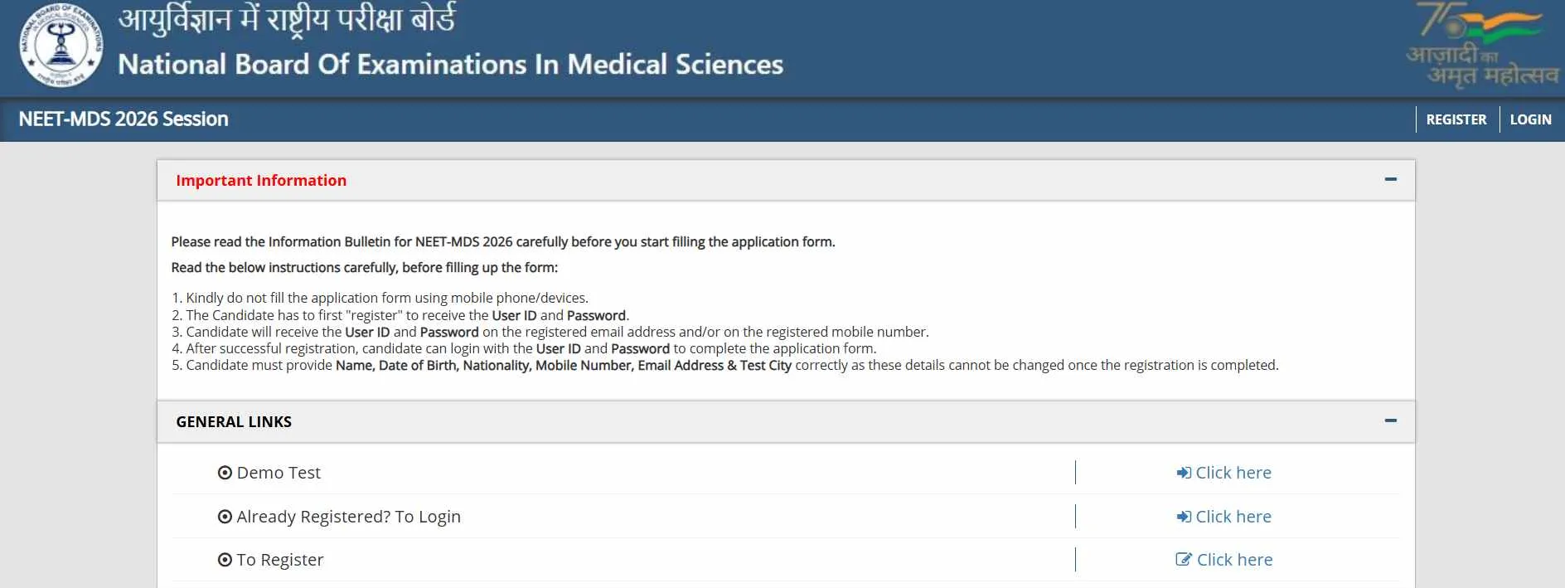Click the NEET-MDS 2026 Session title
This screenshot has width=1565, height=588.
[124, 119]
